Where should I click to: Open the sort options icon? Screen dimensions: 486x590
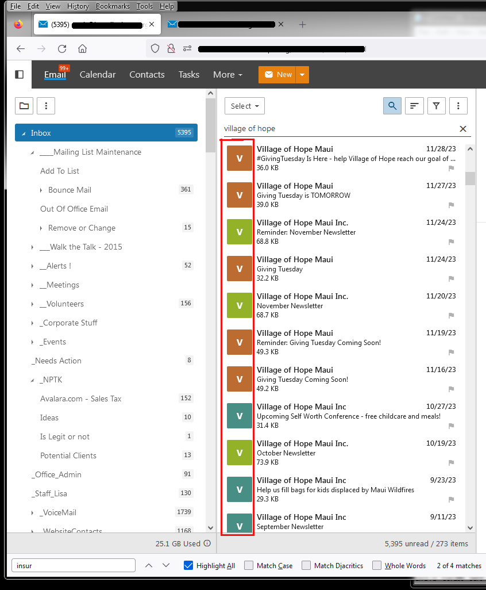[x=414, y=106]
